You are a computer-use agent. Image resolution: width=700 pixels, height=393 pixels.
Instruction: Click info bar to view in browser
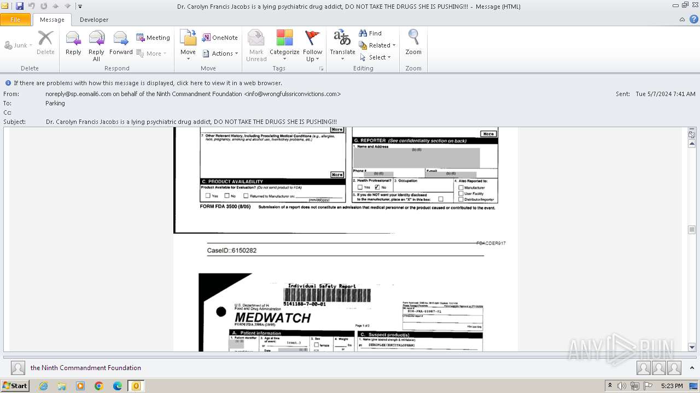tap(148, 83)
